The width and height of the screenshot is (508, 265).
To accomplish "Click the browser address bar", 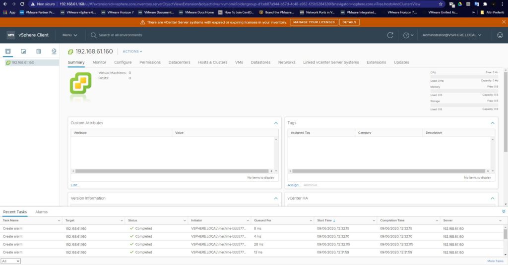I will [240, 4].
